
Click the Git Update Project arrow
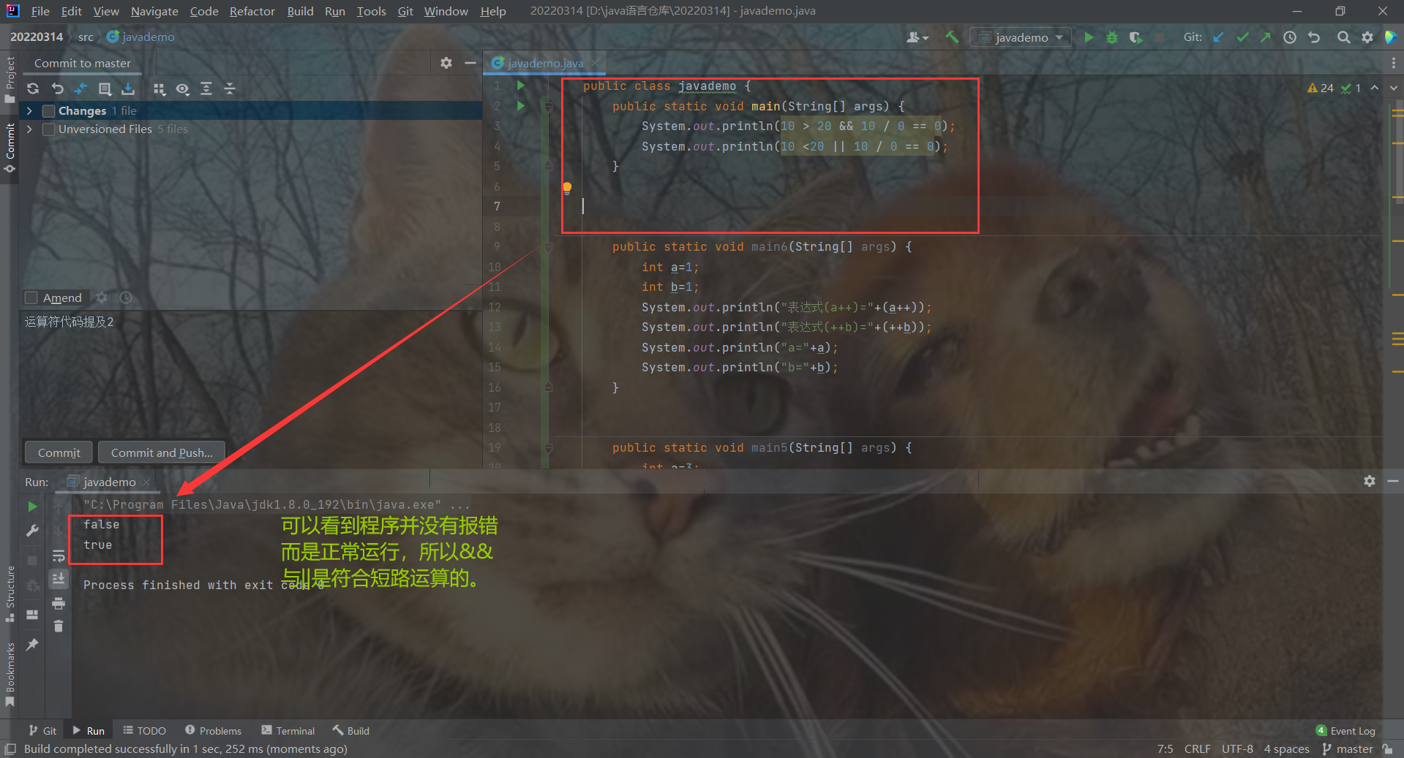tap(1218, 37)
